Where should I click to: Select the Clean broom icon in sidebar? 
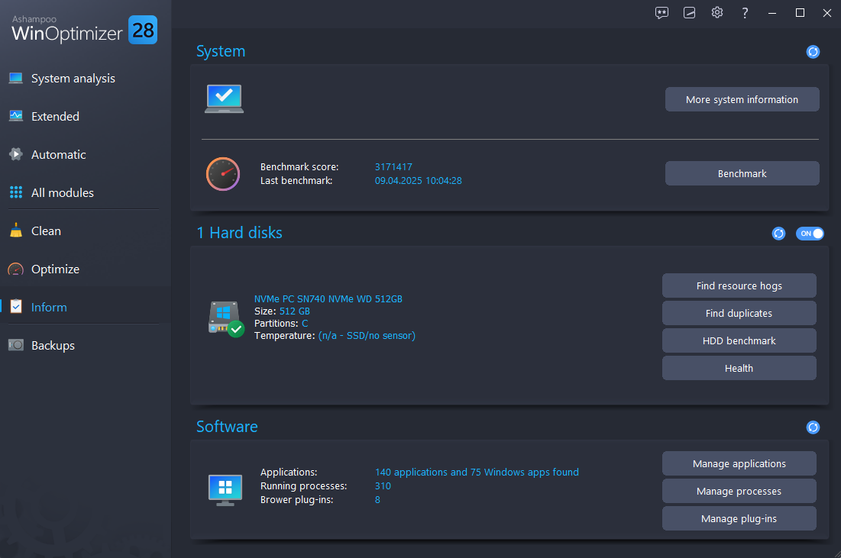coord(16,231)
